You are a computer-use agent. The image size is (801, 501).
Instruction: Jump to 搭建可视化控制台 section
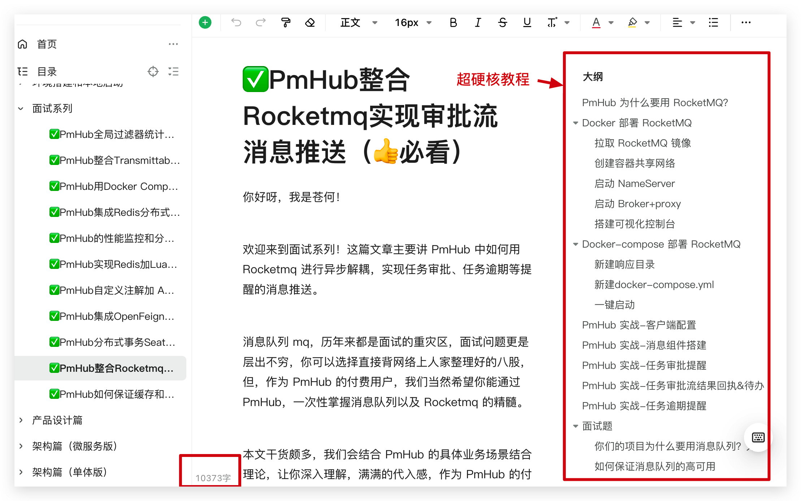[635, 224]
